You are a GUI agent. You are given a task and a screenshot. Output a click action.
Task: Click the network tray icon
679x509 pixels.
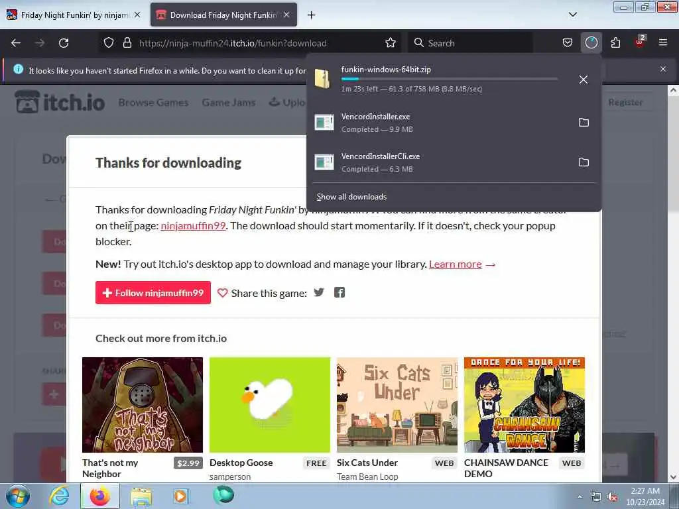pos(596,497)
